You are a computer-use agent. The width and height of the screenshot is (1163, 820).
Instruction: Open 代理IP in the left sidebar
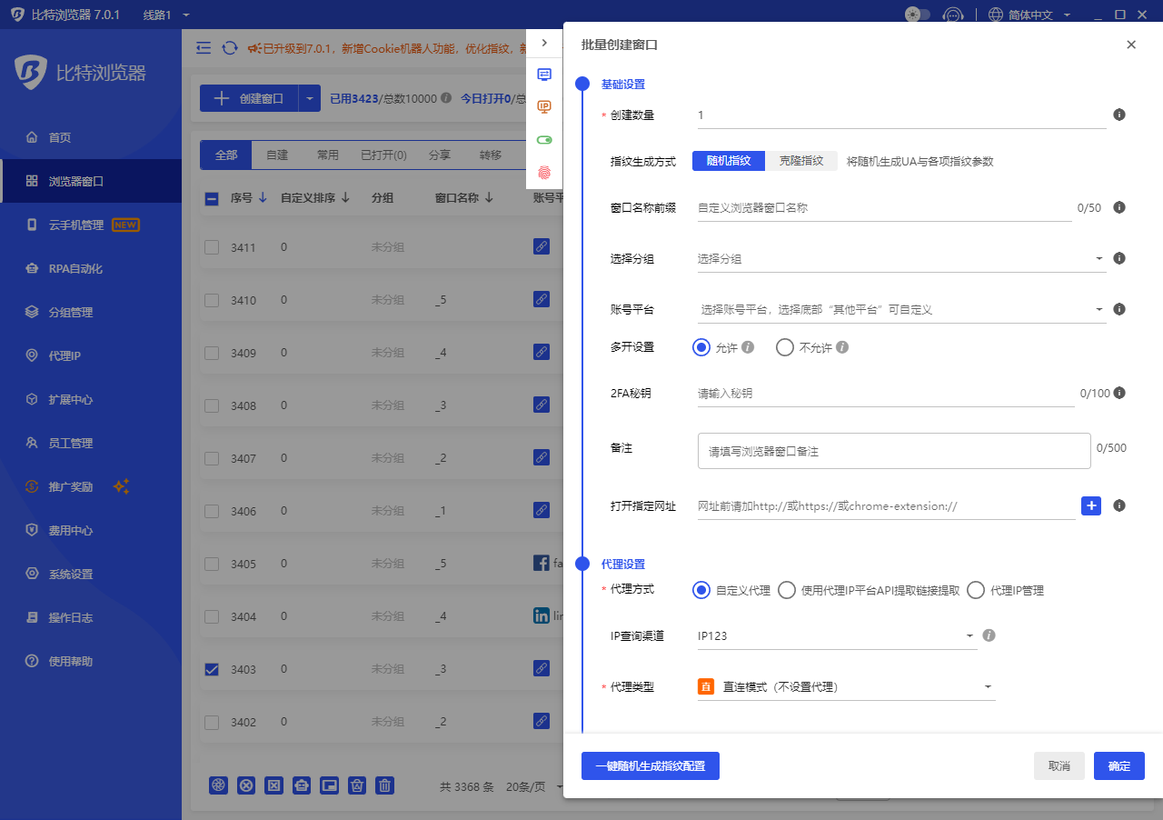tap(65, 355)
